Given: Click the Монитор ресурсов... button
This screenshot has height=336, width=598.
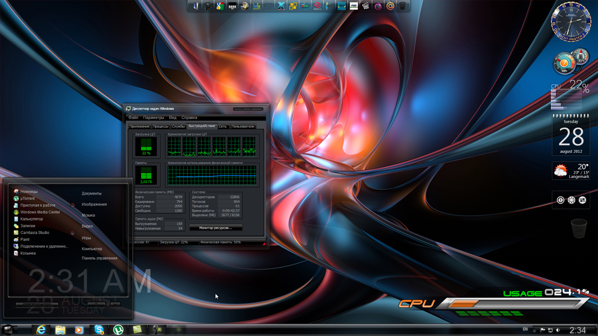Looking at the screenshot, I should [x=215, y=227].
